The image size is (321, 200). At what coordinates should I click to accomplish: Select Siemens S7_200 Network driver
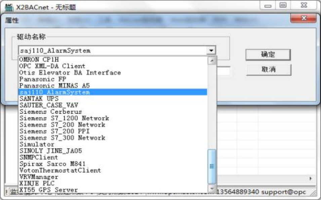(x=113, y=125)
